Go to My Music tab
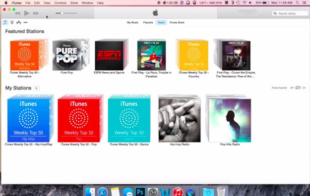The width and height of the screenshot is (310, 196). click(132, 22)
